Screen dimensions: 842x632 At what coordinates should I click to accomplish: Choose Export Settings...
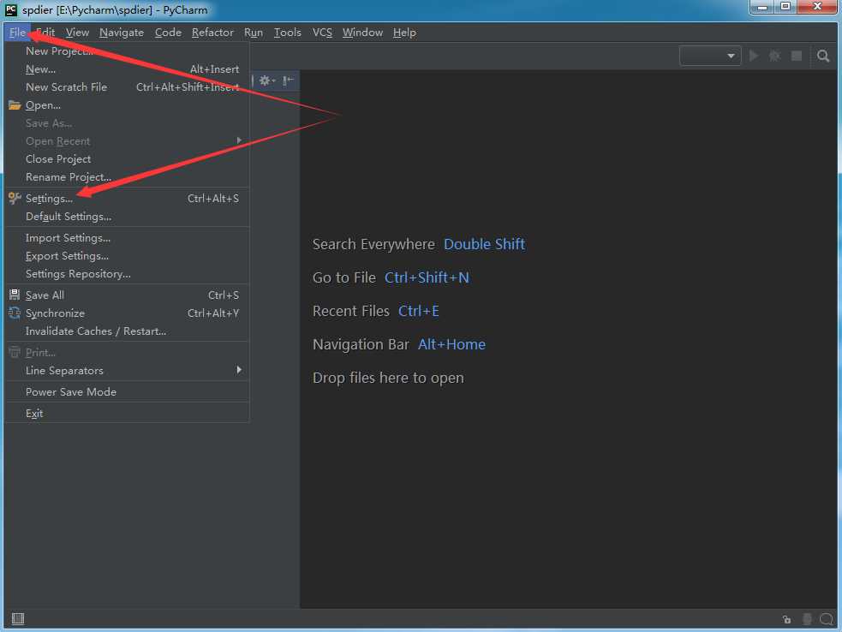(127, 255)
